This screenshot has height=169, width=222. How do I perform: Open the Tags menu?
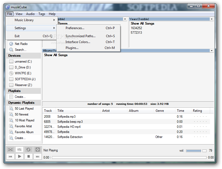[42, 14]
